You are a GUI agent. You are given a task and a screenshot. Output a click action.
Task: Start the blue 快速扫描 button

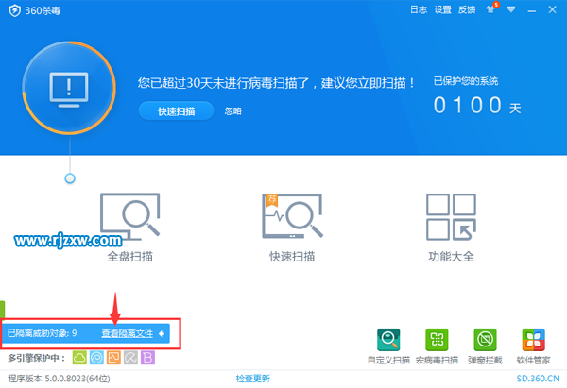(x=176, y=110)
